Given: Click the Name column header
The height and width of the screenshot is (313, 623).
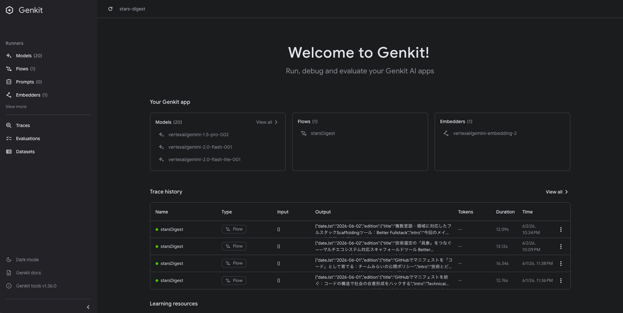Looking at the screenshot, I should (x=161, y=212).
